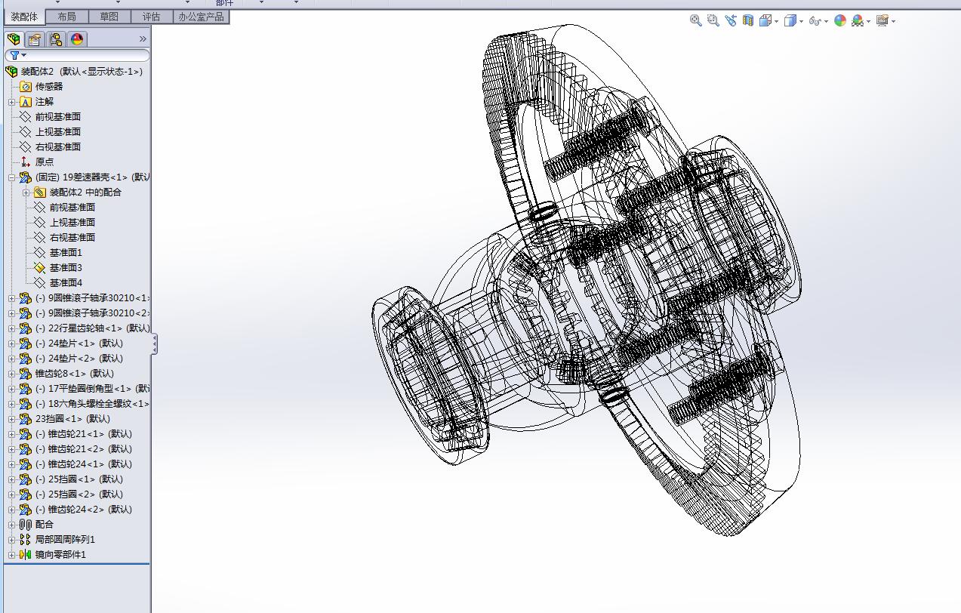
Task: Expand the 局部圆周阵列1 node
Action: (11, 540)
